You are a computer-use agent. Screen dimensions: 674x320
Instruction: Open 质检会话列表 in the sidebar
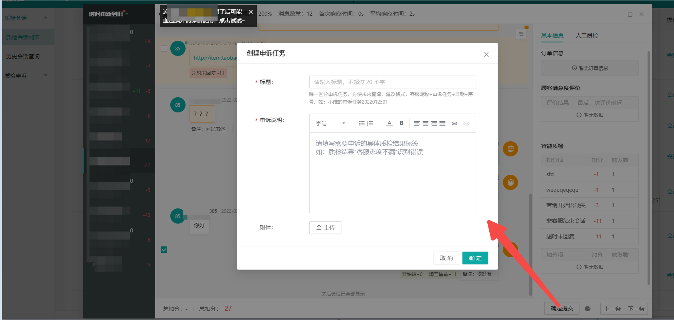[x=23, y=37]
